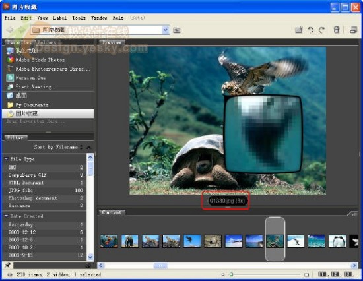Rotate image counterclockwise icon

click(x=310, y=30)
